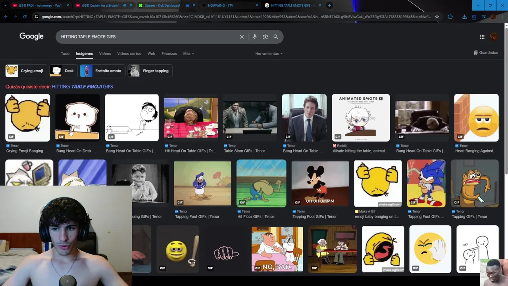Open the media control icon in toolbar
This screenshot has height=286, width=508.
[483, 17]
